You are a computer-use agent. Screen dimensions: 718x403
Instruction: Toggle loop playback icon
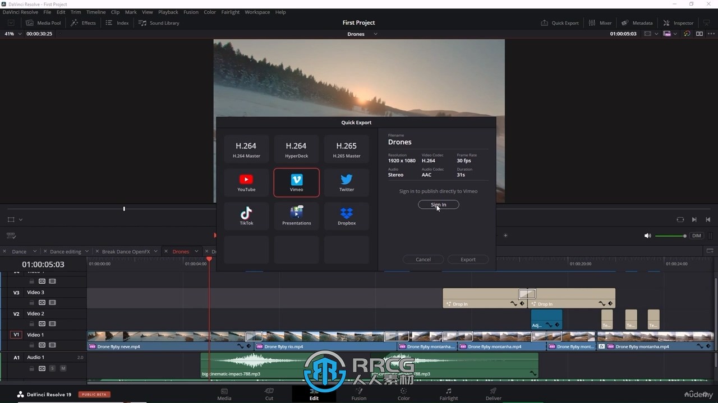[680, 219]
